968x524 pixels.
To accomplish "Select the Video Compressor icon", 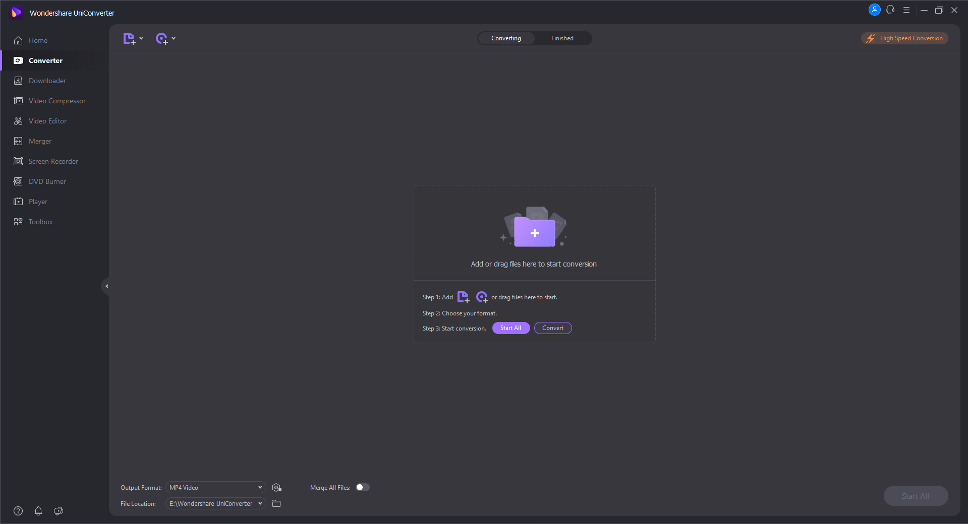I will tap(18, 101).
